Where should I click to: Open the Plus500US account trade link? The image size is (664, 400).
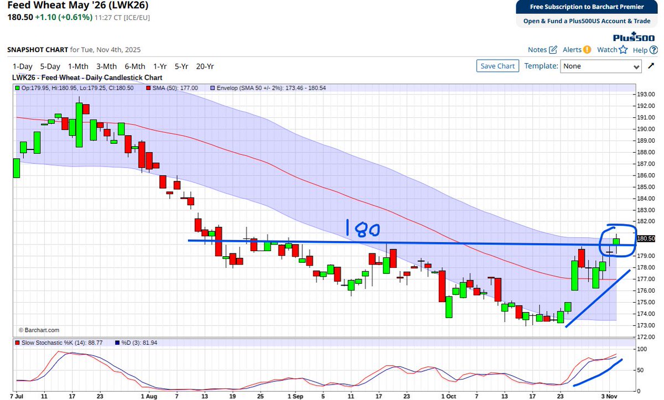click(587, 21)
